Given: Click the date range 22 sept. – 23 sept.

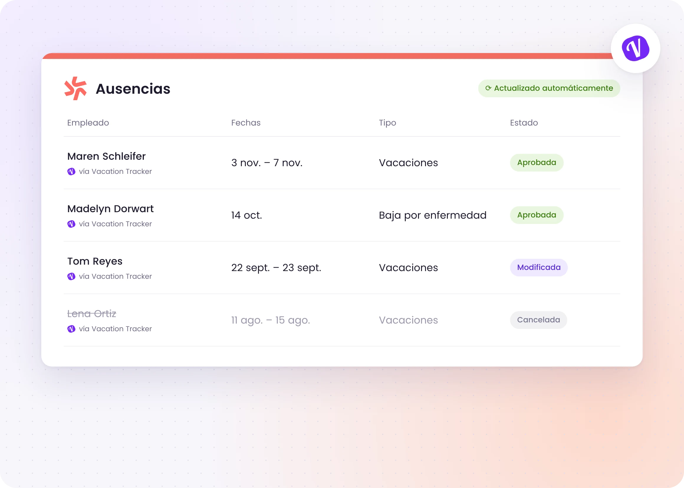Looking at the screenshot, I should pos(276,268).
